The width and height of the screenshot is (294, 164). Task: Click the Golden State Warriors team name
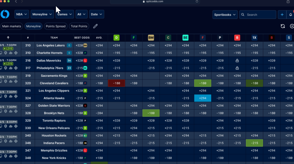(x=54, y=106)
